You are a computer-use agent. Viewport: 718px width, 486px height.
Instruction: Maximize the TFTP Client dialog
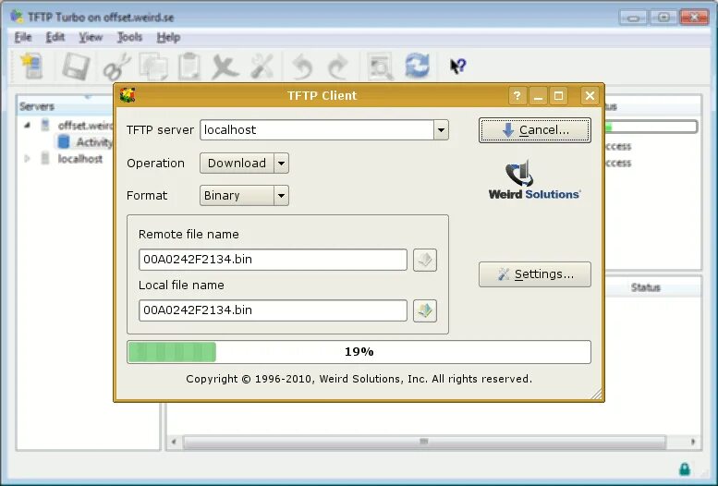coord(559,96)
